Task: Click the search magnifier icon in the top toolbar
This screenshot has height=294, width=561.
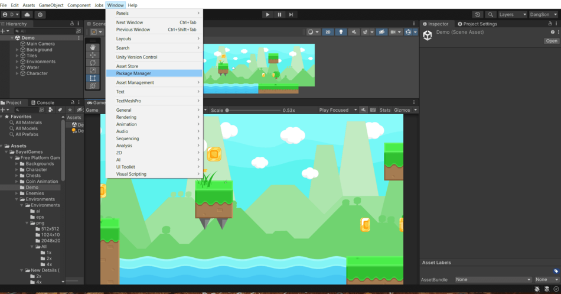Action: (490, 15)
